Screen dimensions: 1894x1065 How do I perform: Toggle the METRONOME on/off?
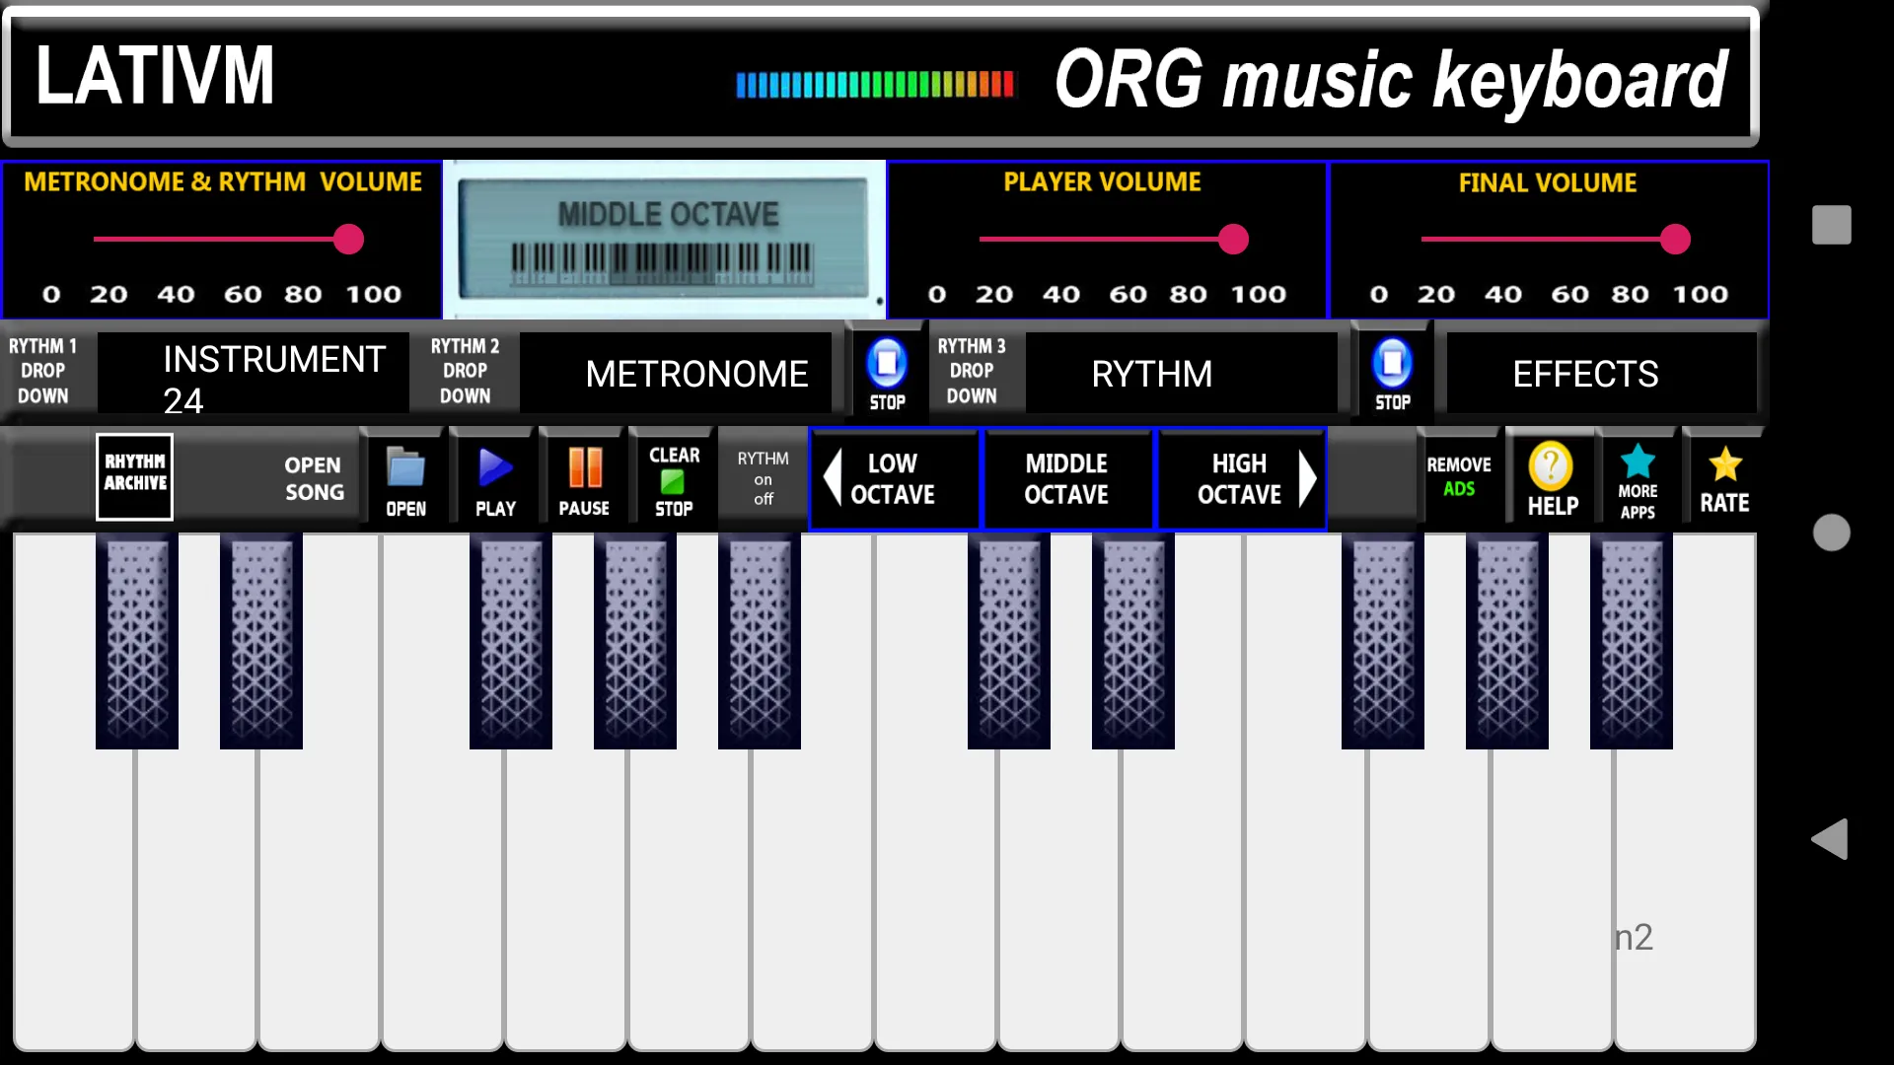pyautogui.click(x=695, y=373)
